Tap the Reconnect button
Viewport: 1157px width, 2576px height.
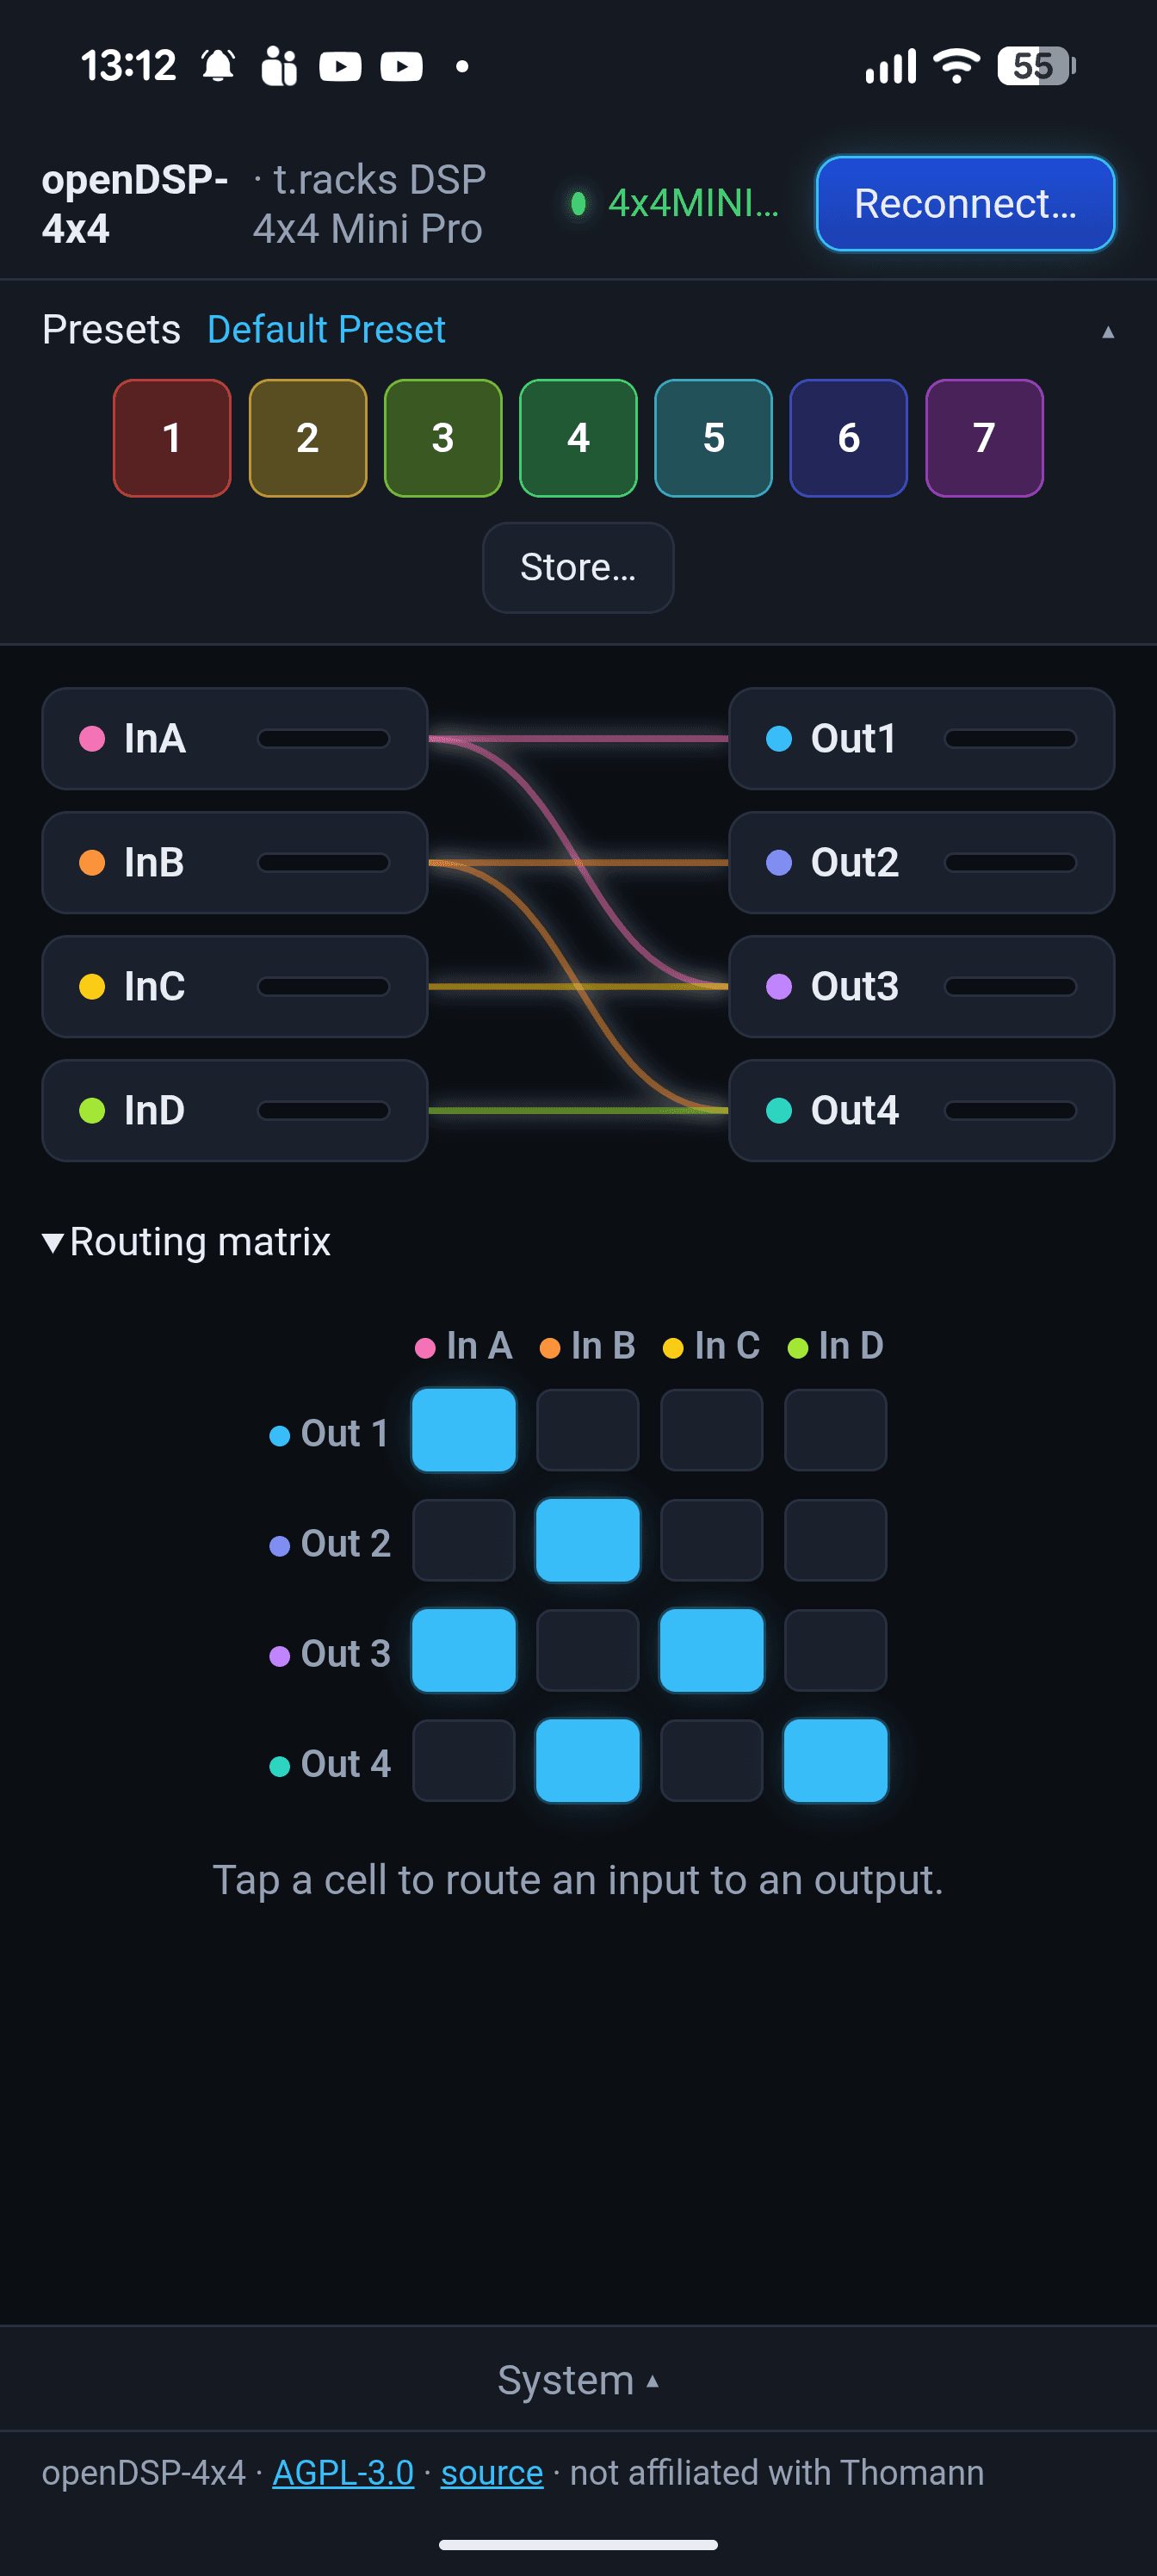coord(966,204)
